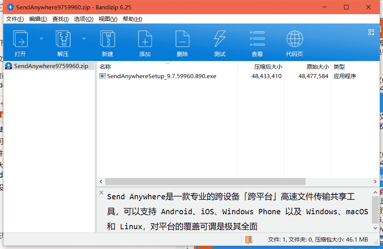Click the Test (测试) lightning icon
Viewport: 383px width, 249px height.
220,39
